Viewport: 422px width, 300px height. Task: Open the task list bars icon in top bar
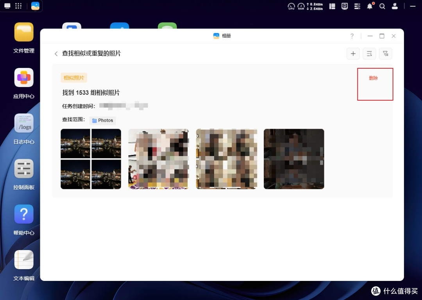357,6
